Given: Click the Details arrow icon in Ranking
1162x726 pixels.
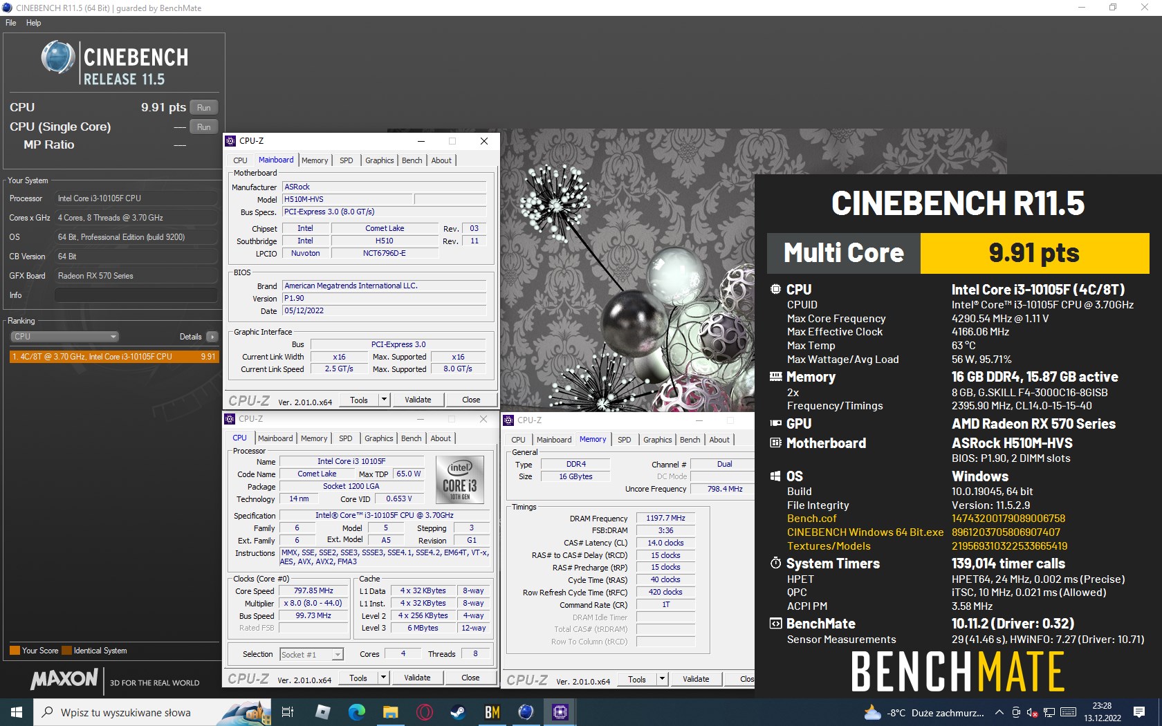Looking at the screenshot, I should pyautogui.click(x=212, y=337).
